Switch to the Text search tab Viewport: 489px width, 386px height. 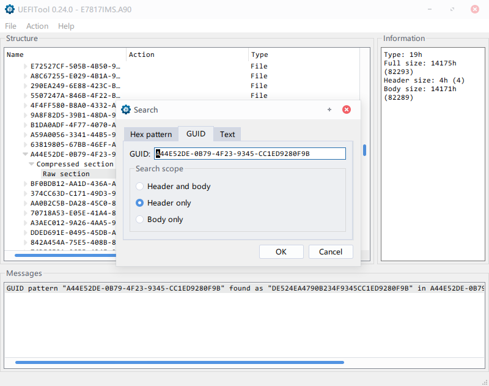[227, 135]
